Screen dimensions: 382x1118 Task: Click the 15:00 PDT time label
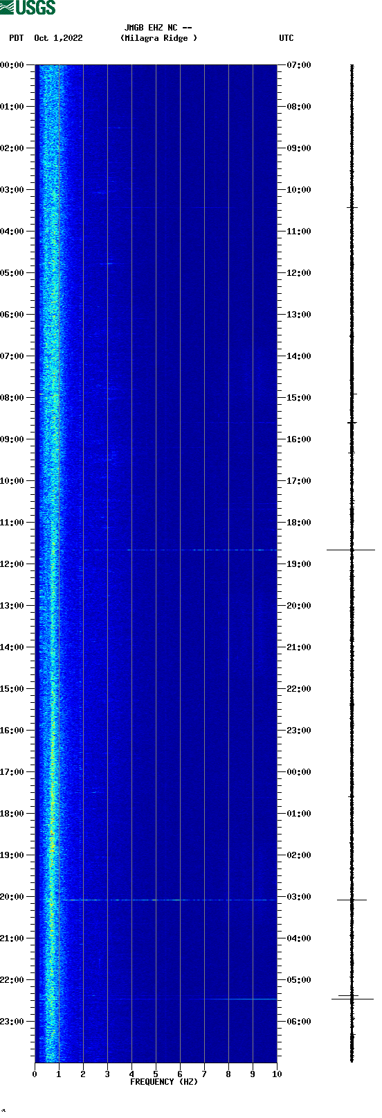tap(12, 689)
